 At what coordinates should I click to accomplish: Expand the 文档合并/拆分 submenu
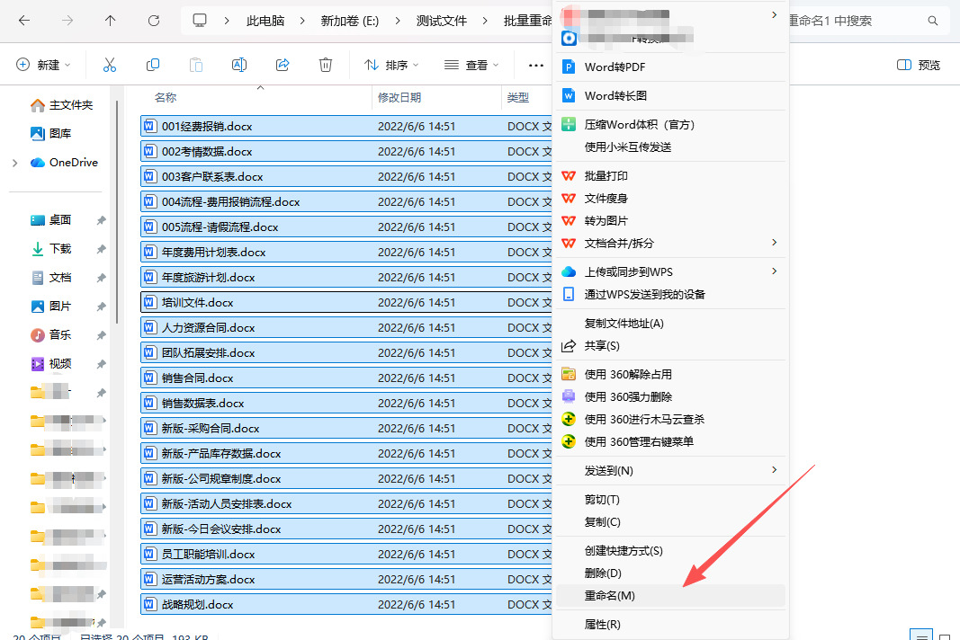click(x=775, y=243)
